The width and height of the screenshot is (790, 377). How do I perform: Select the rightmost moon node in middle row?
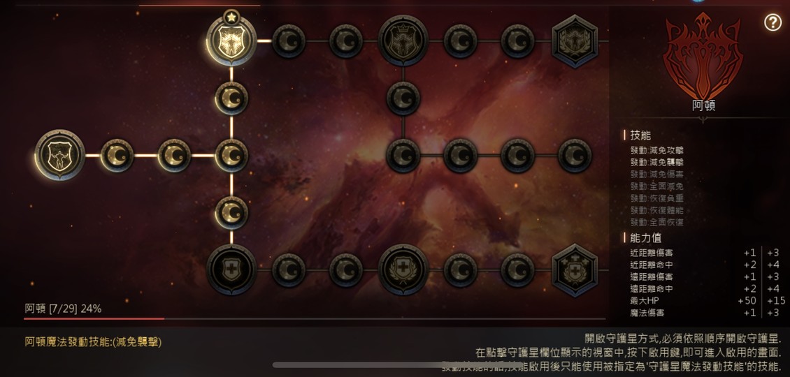(x=575, y=156)
